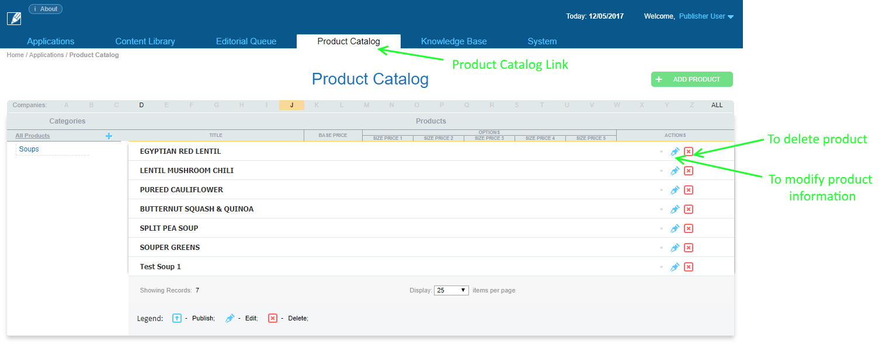
Task: Click the Add Product button
Action: [692, 79]
